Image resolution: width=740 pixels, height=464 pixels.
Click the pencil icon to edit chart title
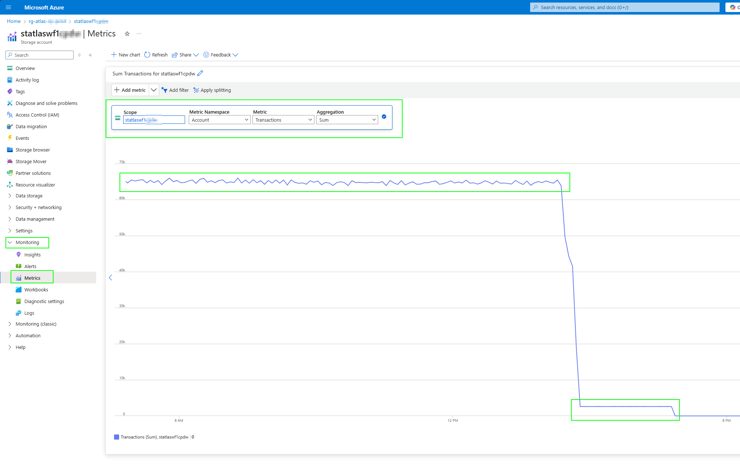point(200,74)
